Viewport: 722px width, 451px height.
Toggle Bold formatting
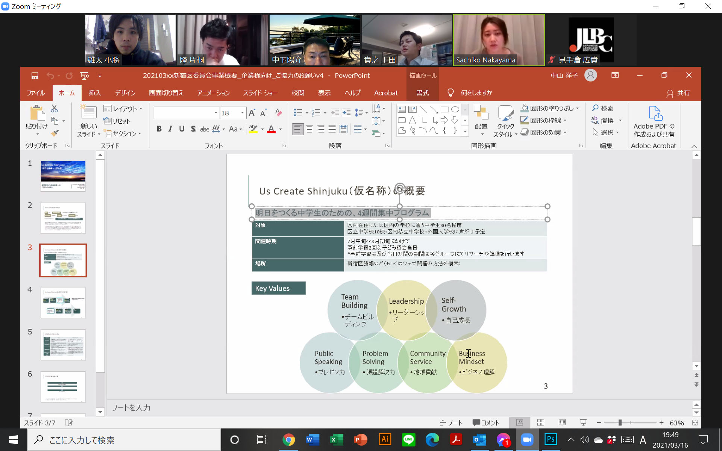[159, 129]
